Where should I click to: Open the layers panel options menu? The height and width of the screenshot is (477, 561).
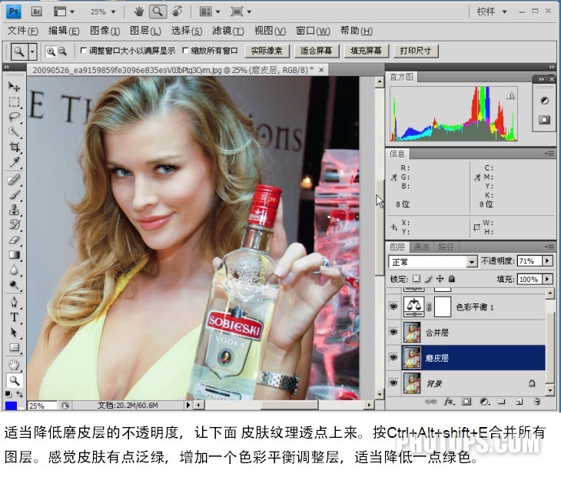(x=549, y=247)
